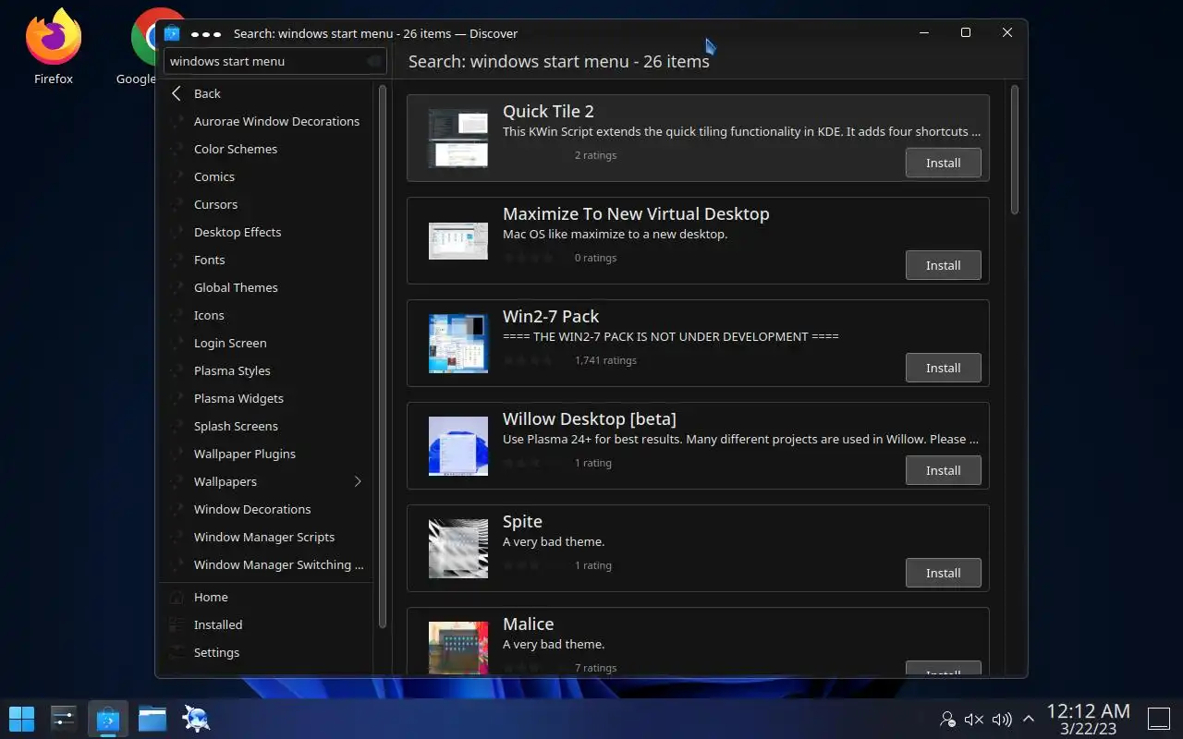Open the Firefox desktop shortcut
1183x739 pixels.
[x=54, y=46]
